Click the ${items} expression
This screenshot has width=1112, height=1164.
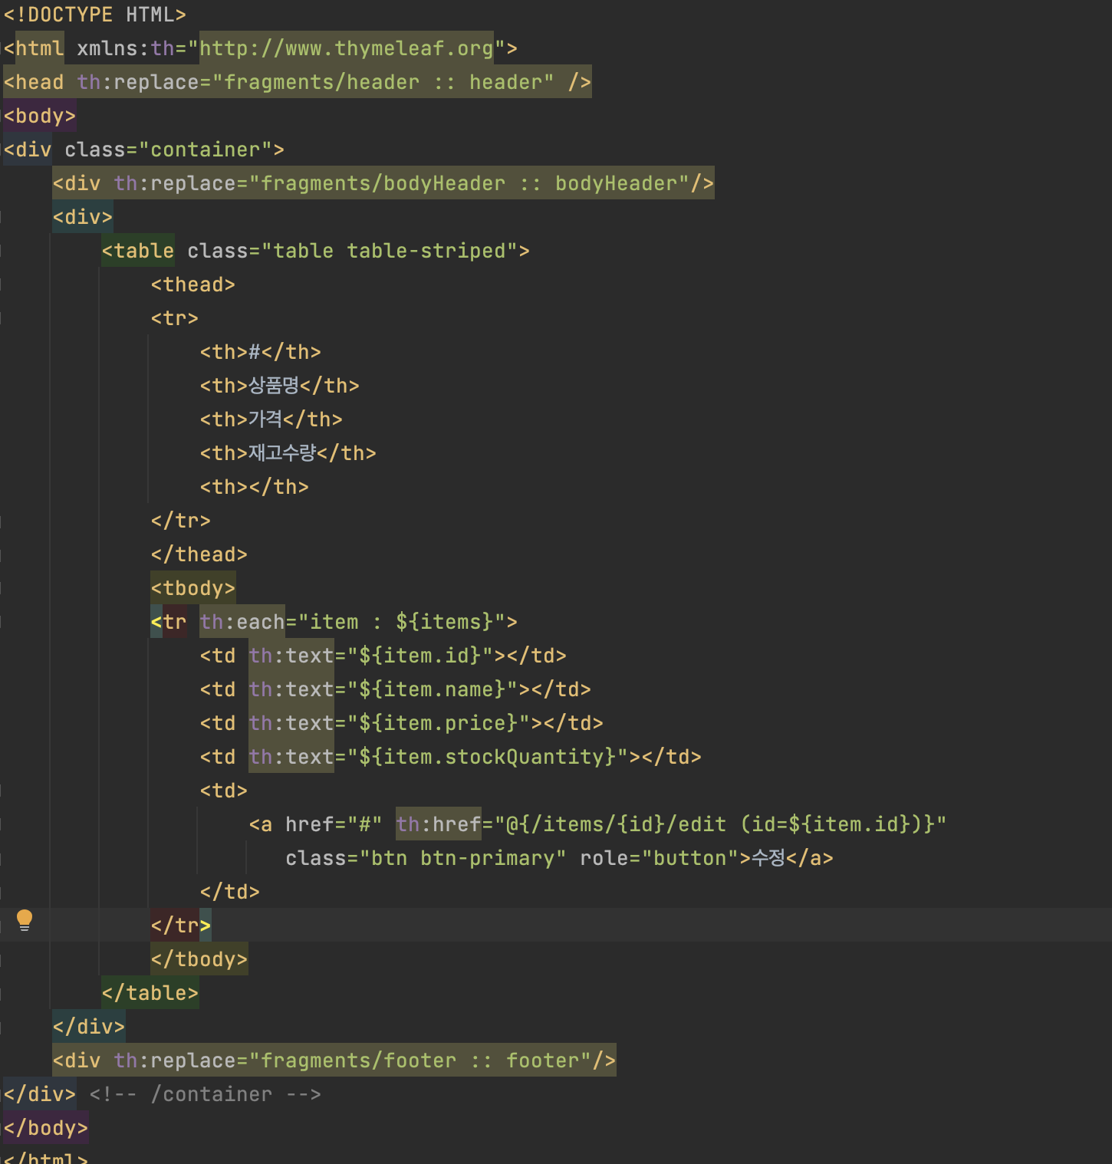click(445, 622)
